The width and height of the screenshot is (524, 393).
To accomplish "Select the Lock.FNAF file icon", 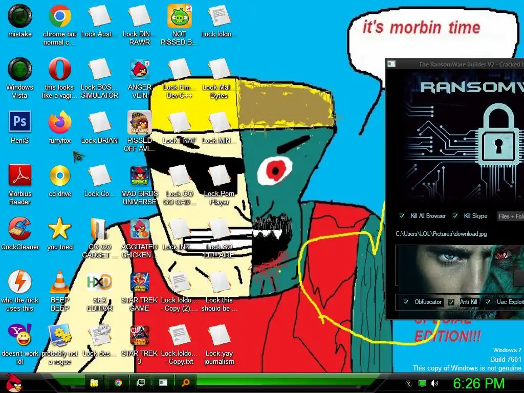I will (x=179, y=122).
